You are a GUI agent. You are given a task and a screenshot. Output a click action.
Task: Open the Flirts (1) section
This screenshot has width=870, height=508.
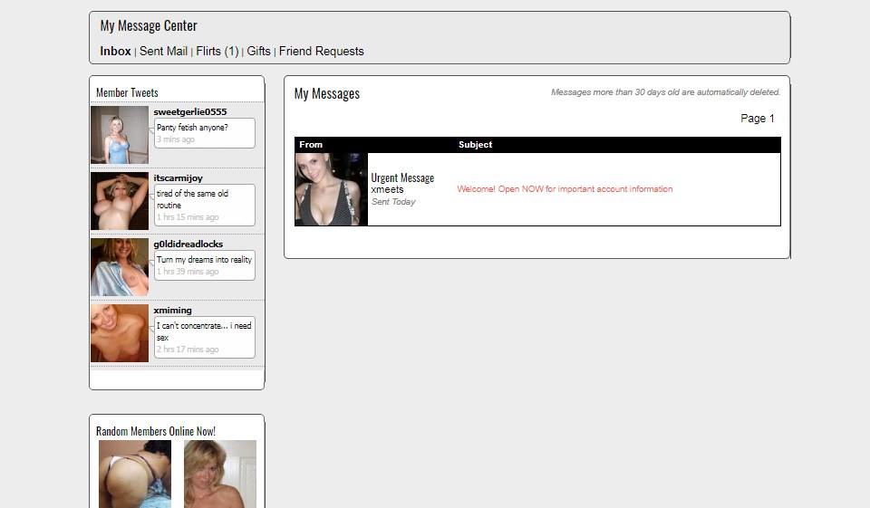tap(217, 52)
